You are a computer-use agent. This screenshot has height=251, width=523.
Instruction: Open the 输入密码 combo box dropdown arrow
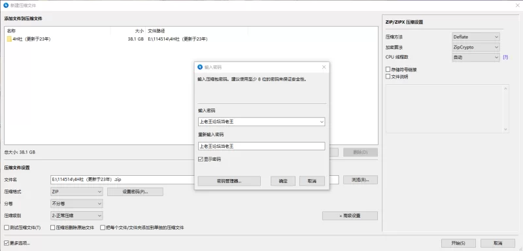[322, 122]
